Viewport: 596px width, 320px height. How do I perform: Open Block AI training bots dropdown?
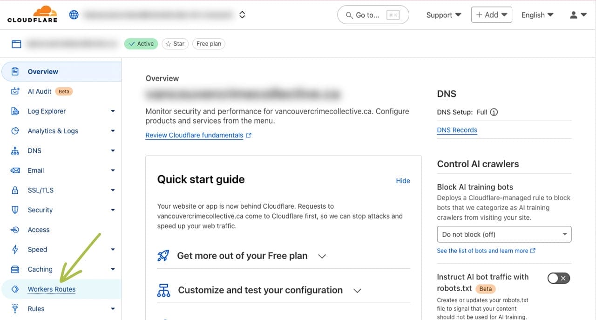tap(504, 234)
